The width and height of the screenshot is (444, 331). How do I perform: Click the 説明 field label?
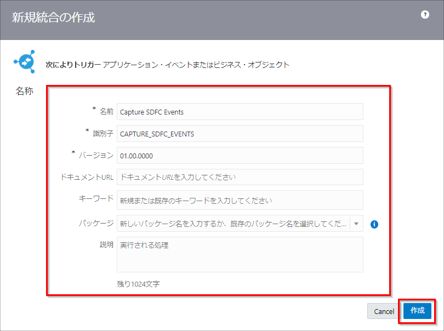coord(106,244)
